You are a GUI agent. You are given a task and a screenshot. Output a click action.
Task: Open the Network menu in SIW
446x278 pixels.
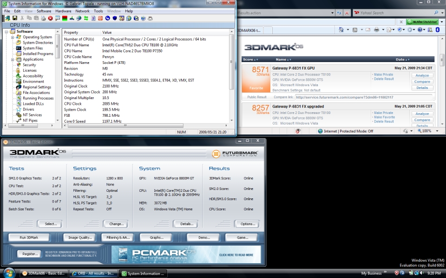tap(83, 11)
